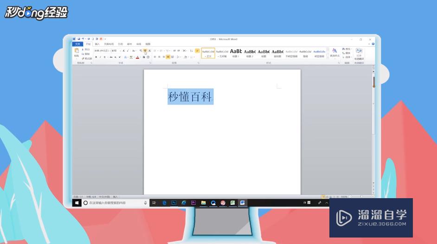Justify the paragraph text

(x=168, y=57)
